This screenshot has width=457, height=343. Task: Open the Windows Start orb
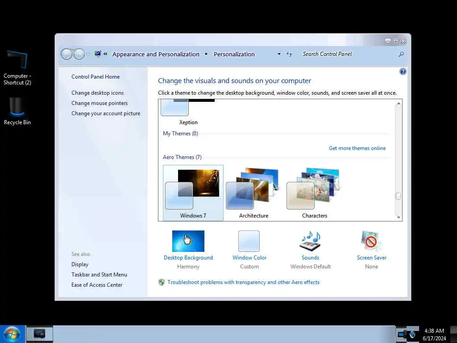[x=12, y=334]
